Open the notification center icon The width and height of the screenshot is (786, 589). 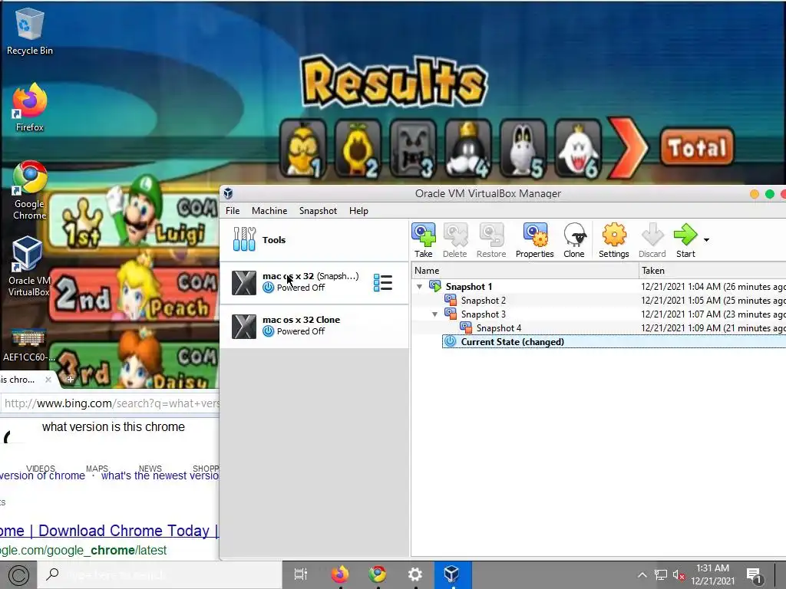(754, 575)
